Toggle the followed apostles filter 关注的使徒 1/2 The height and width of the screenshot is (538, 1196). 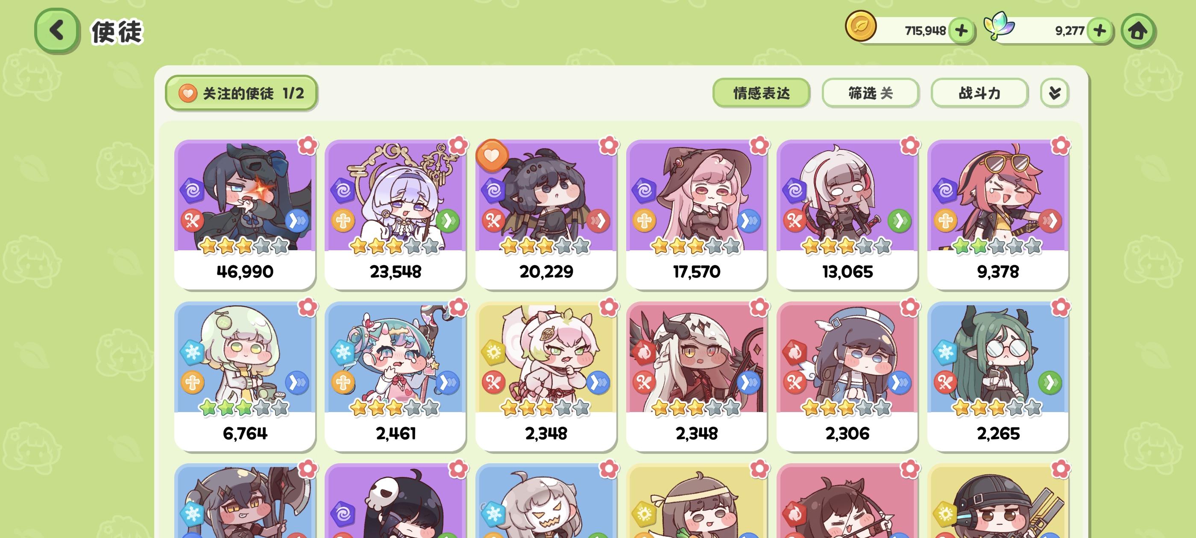click(x=241, y=94)
